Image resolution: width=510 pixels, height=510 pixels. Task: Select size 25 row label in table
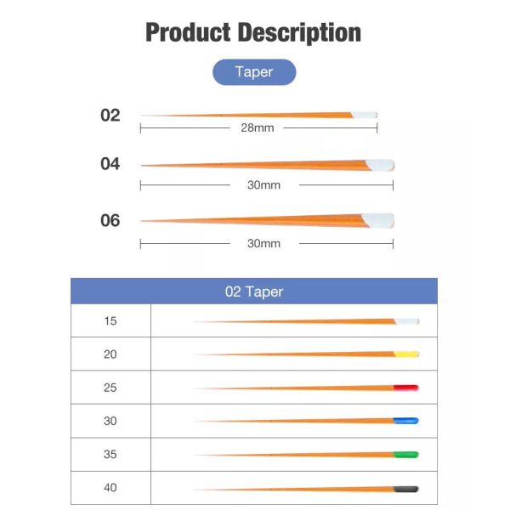pyautogui.click(x=110, y=388)
